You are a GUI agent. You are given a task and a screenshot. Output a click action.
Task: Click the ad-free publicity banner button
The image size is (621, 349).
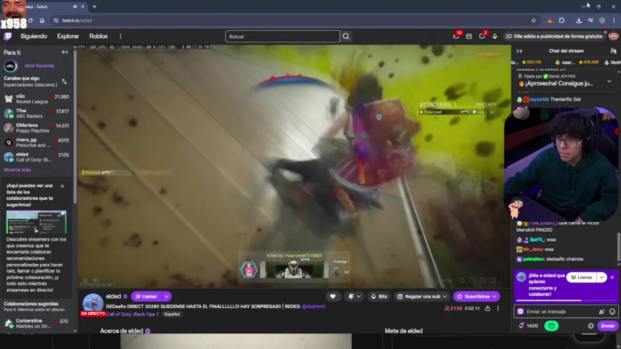[554, 36]
